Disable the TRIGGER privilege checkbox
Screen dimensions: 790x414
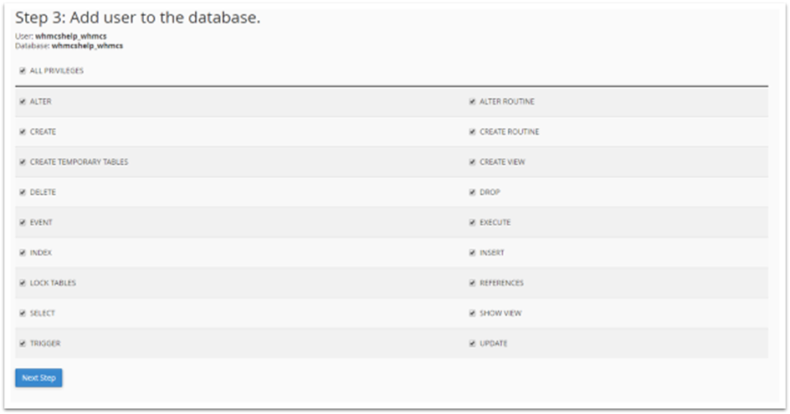(x=22, y=343)
